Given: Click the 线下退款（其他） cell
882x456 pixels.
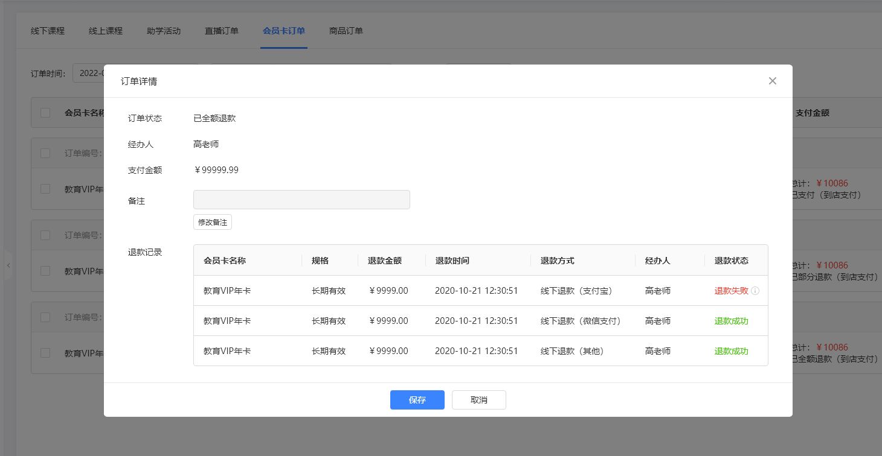Looking at the screenshot, I should [575, 351].
